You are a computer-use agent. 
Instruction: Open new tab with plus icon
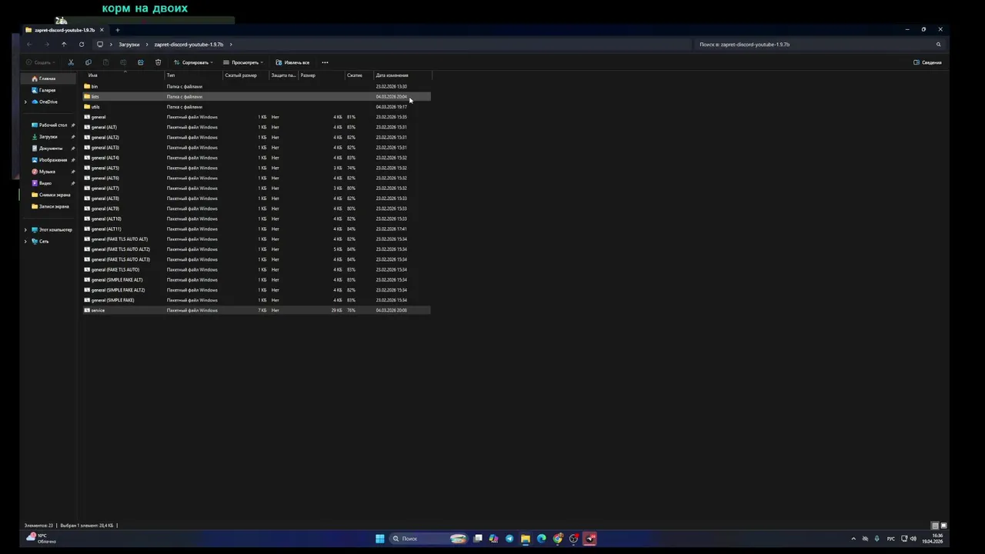point(118,30)
